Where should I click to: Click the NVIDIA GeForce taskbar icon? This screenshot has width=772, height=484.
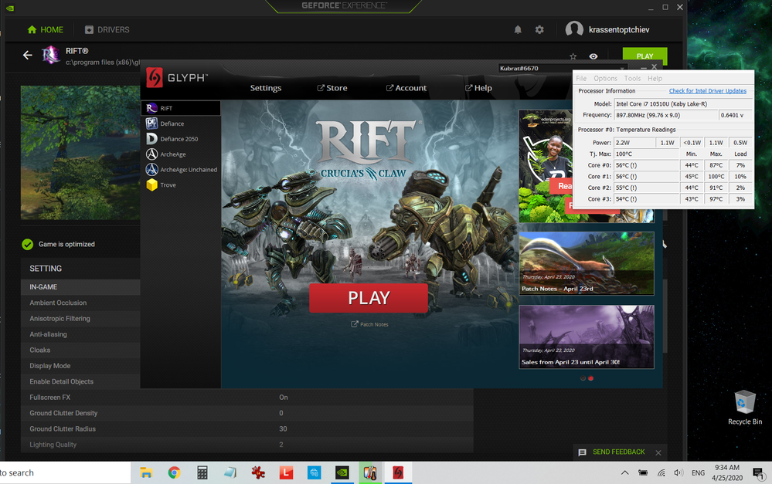coord(342,472)
